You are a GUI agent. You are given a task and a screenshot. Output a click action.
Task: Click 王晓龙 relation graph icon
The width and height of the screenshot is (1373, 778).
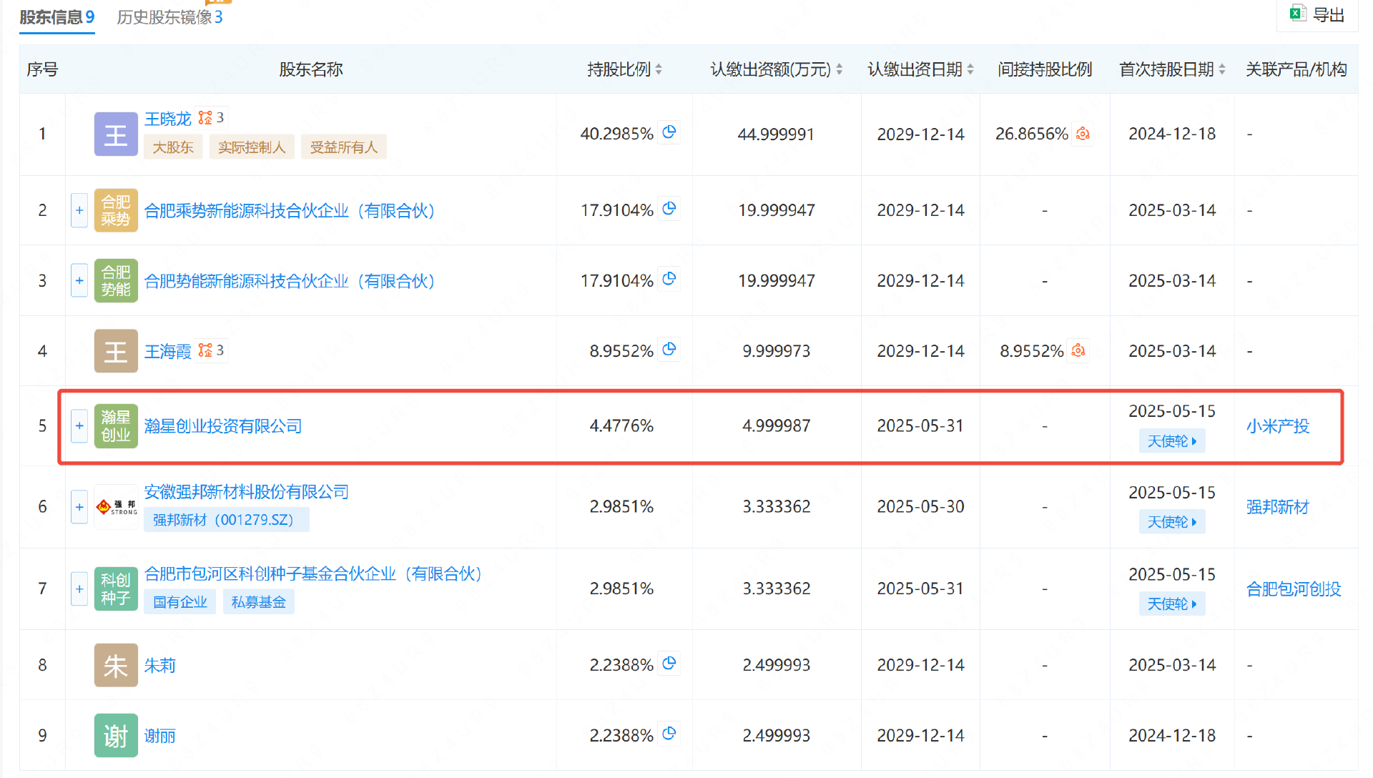205,117
